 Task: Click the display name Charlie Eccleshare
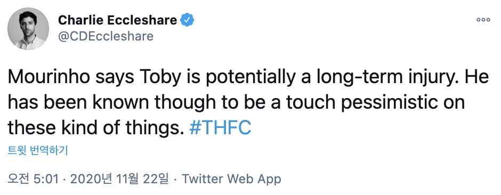(x=118, y=20)
